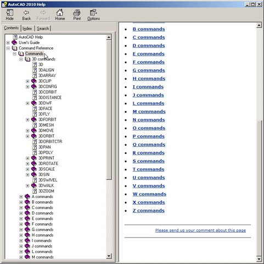Expand the 3DORBIT node

(x=27, y=136)
